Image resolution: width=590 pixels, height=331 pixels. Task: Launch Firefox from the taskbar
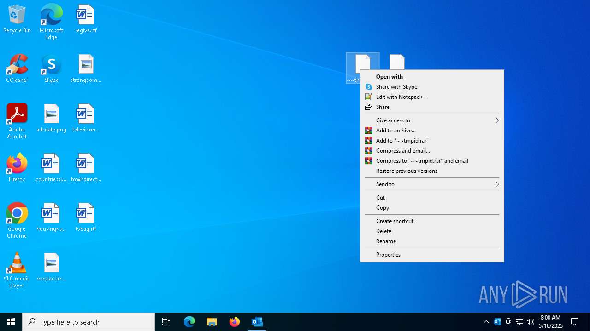coord(235,322)
